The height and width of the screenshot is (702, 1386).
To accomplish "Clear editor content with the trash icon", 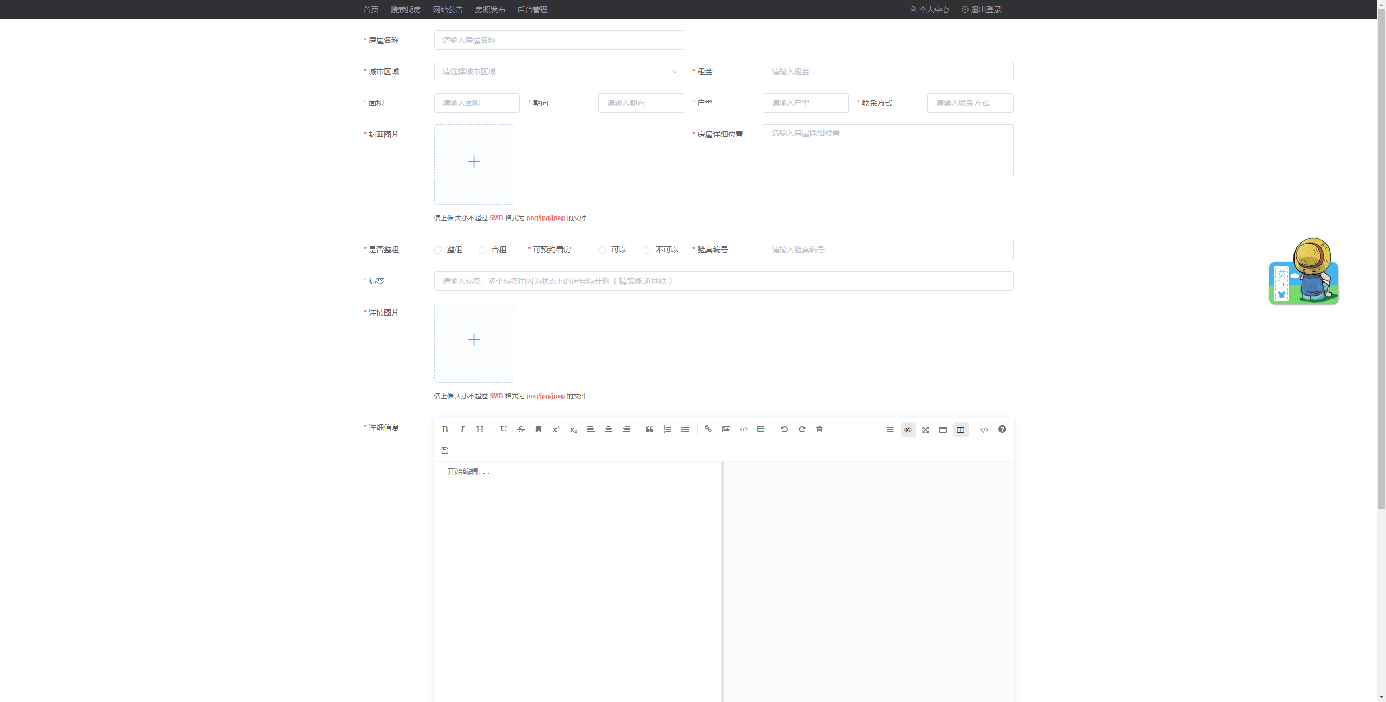I will (x=819, y=429).
